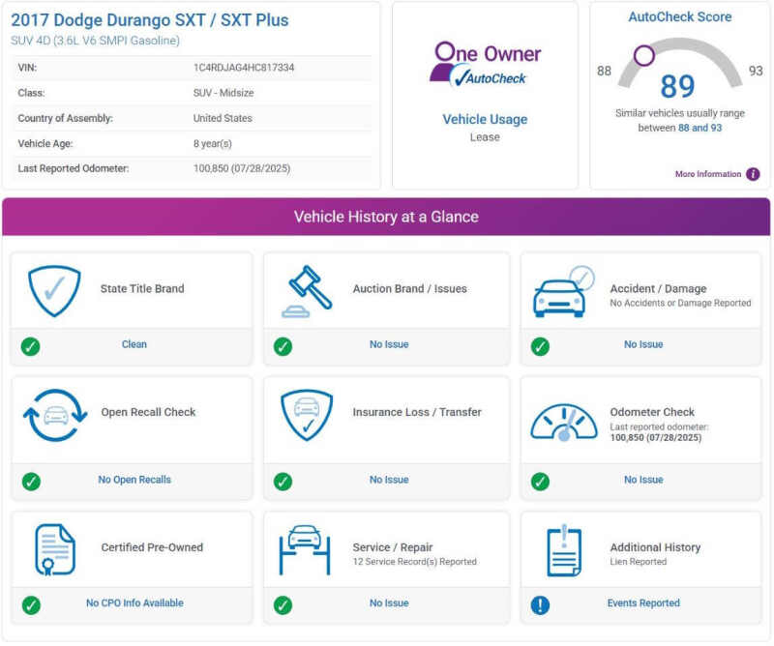Viewport: 774px width, 646px height.
Task: Click the Accident / Damage car icon
Action: click(x=562, y=292)
